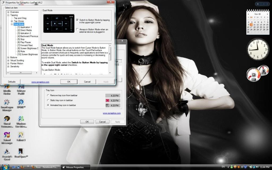
Task: Collapse the Tapping tree node
Action: pyautogui.click(x=8, y=15)
